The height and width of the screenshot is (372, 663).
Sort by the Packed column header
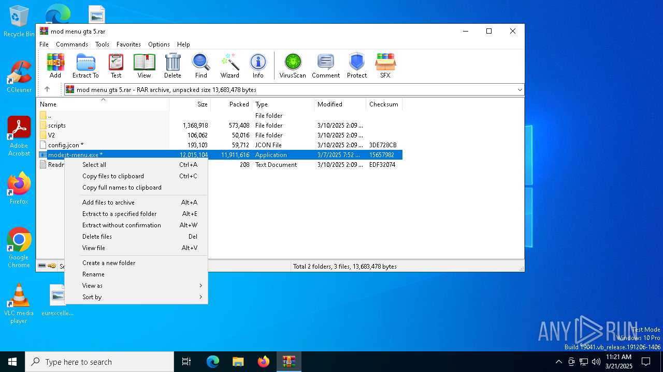232,104
